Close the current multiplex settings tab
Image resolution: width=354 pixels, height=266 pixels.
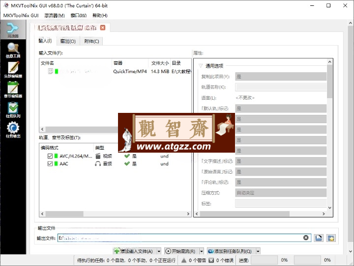point(103,27)
